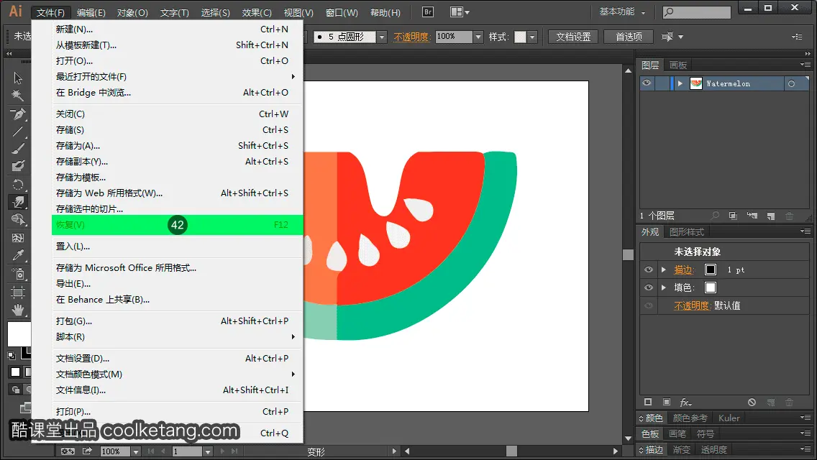Image resolution: width=817 pixels, height=460 pixels.
Task: Toggle visibility of 填色 fill attribute
Action: click(x=648, y=287)
